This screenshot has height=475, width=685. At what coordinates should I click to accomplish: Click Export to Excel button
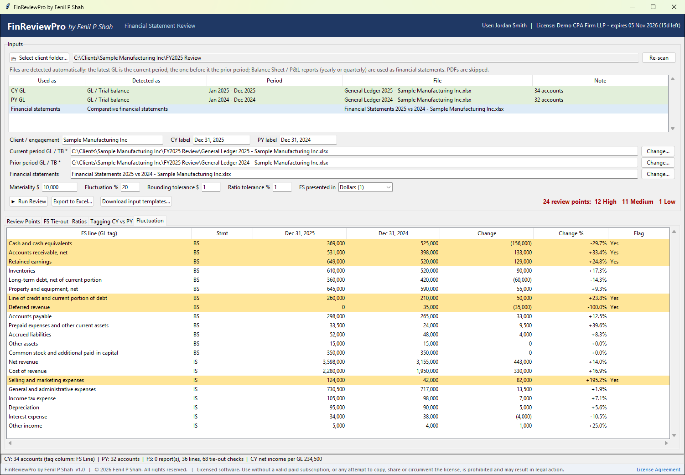[x=73, y=201]
